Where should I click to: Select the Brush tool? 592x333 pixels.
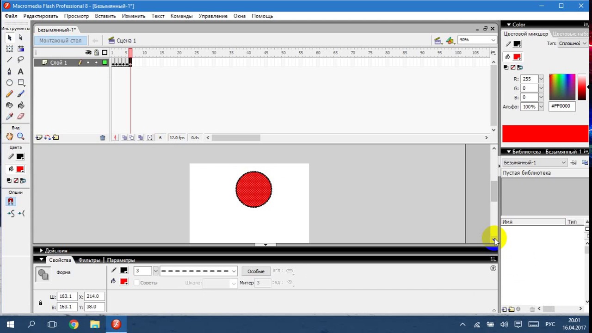point(20,94)
